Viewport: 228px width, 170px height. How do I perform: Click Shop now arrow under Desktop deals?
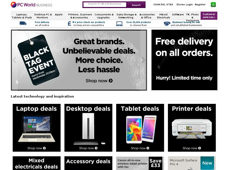(x=96, y=148)
